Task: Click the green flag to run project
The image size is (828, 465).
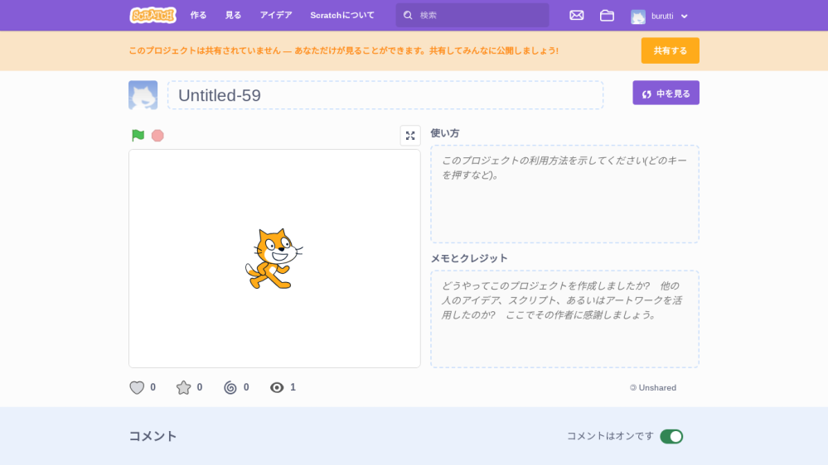Action: (x=138, y=136)
